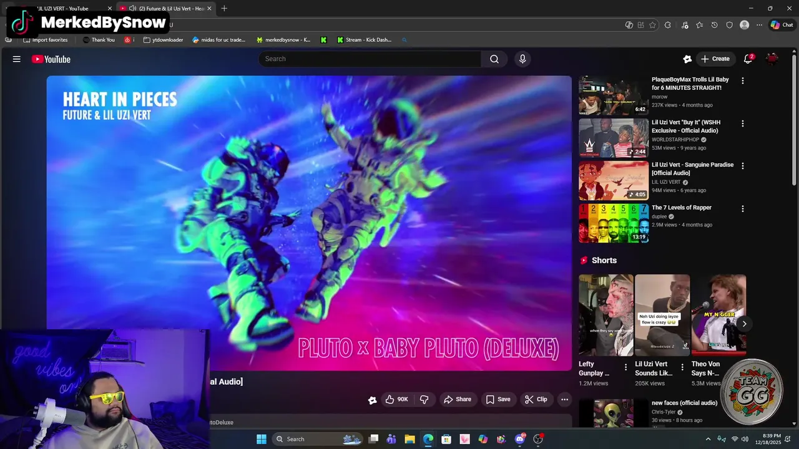Click the Heart In Pieces video player

click(309, 223)
